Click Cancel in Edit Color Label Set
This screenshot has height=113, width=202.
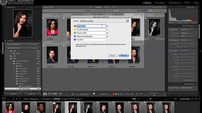112,56
